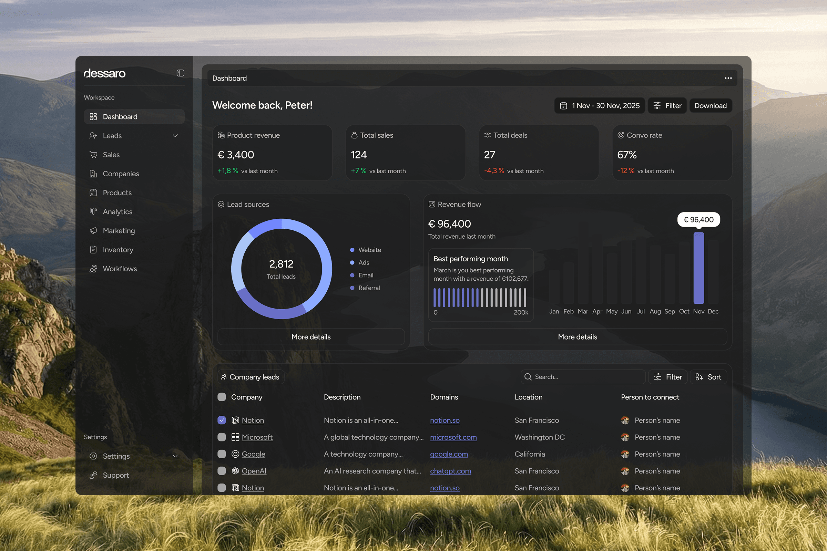Click the Download button
The image size is (827, 551).
[x=710, y=106]
